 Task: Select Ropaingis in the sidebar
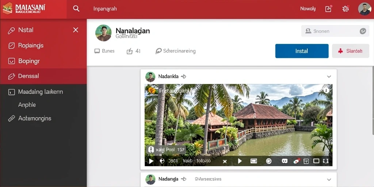coord(31,45)
